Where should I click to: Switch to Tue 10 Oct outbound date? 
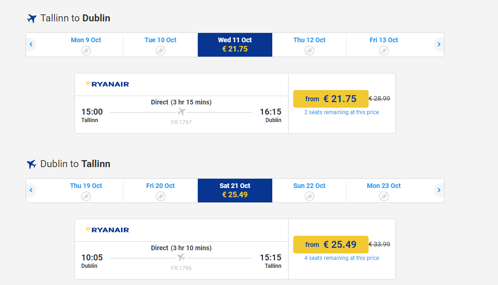pos(161,45)
